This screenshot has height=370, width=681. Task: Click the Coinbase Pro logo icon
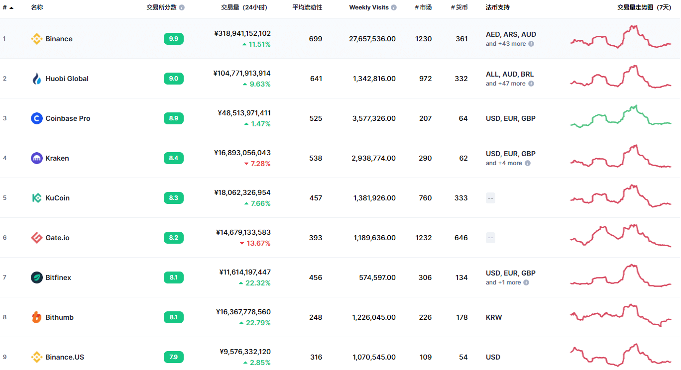pyautogui.click(x=37, y=118)
